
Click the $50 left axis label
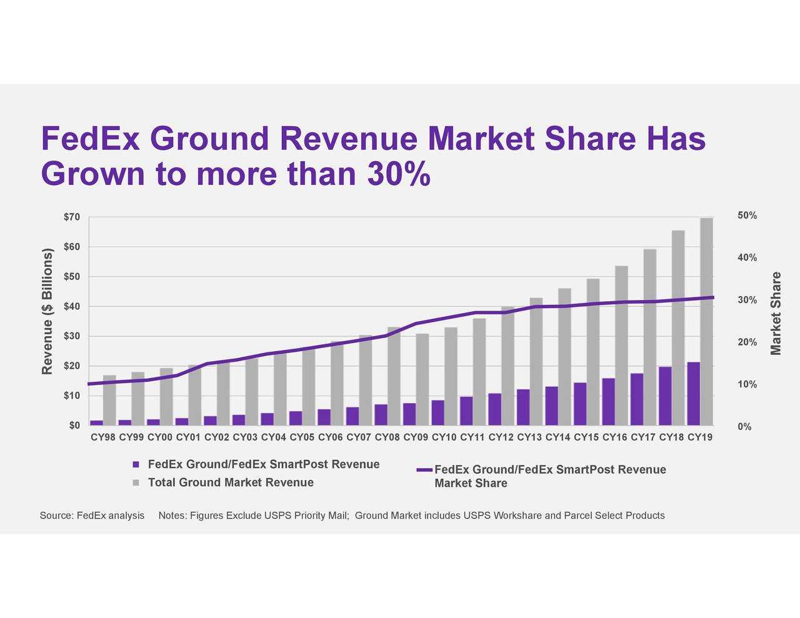point(72,277)
